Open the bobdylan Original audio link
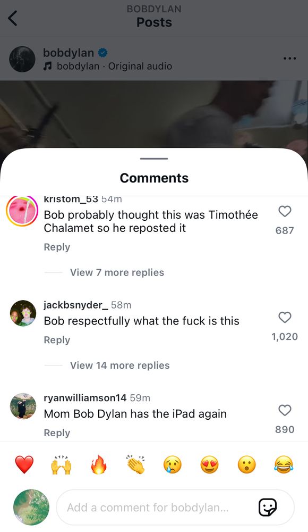 coord(108,66)
